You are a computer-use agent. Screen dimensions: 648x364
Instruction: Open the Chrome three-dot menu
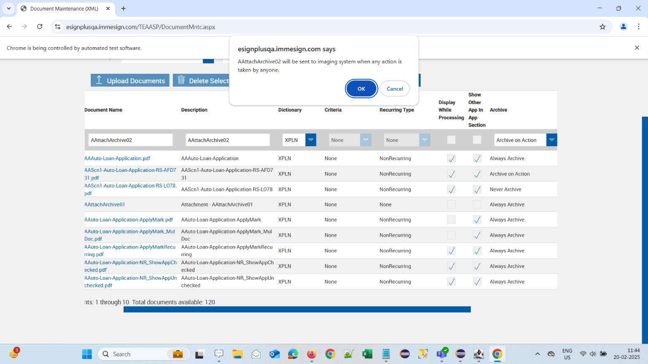(639, 27)
